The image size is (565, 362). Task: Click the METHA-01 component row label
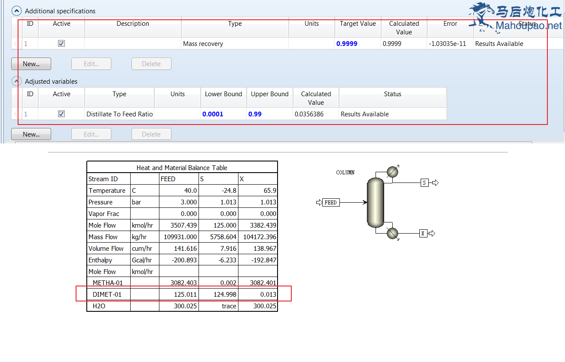pos(107,283)
